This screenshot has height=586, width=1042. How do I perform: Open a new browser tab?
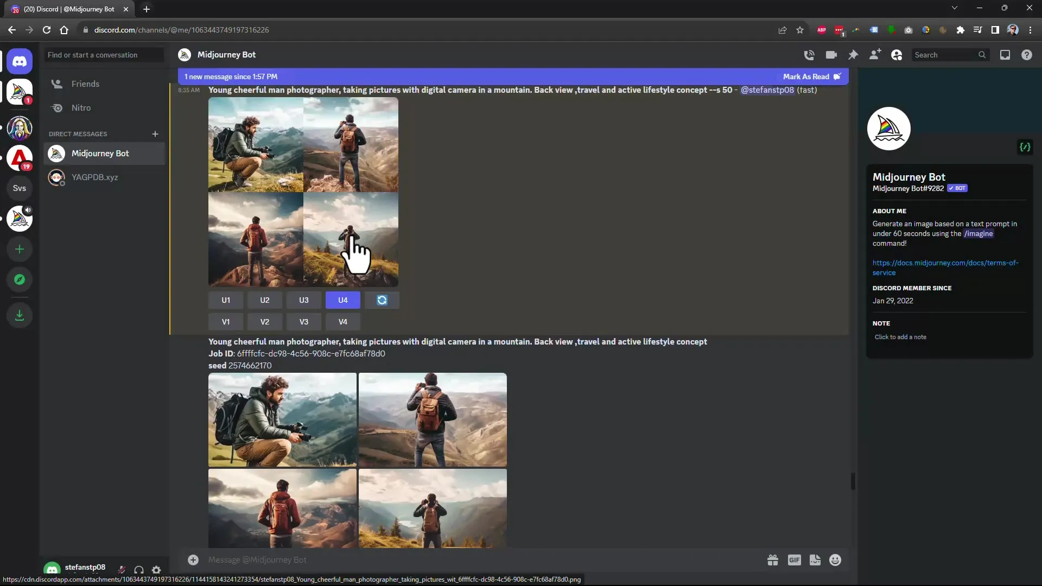pyautogui.click(x=147, y=9)
